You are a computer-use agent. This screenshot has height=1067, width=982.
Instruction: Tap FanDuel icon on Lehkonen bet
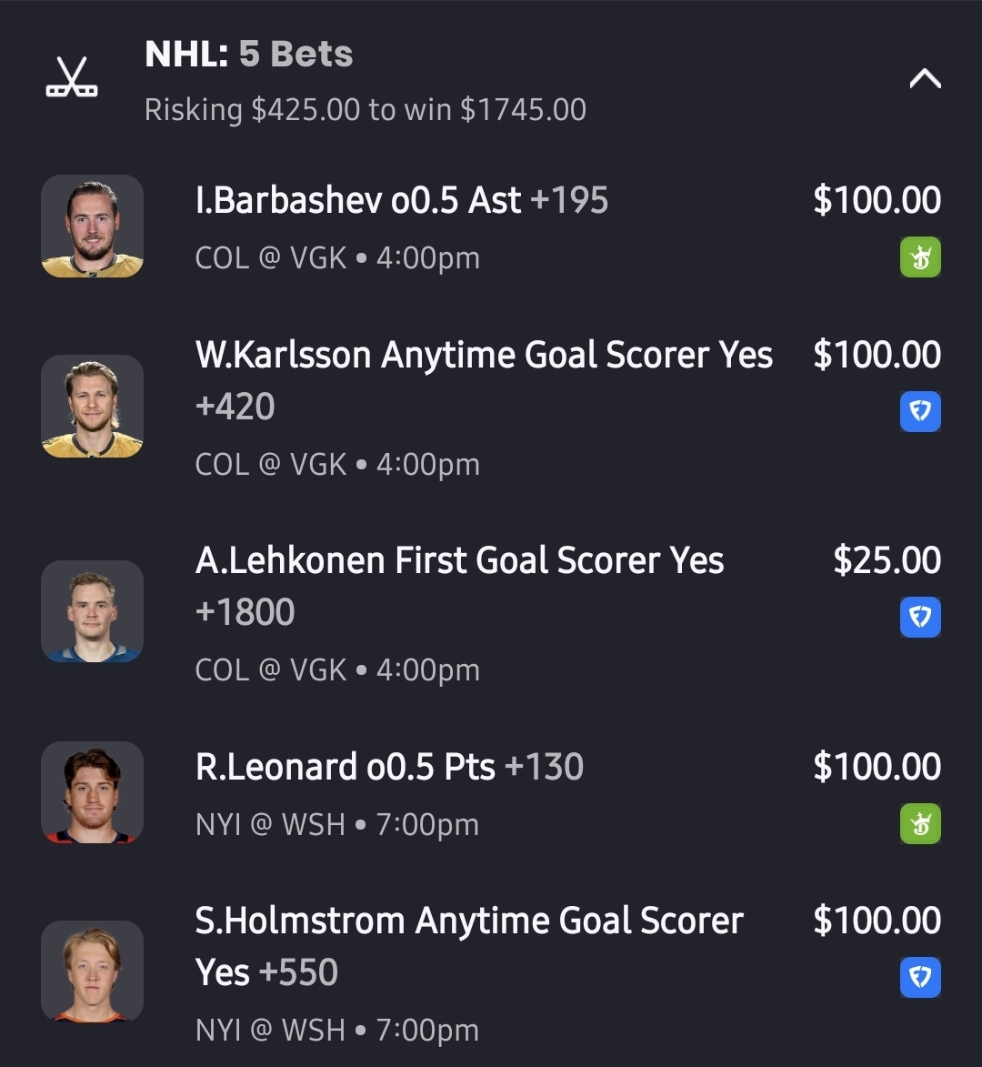[x=920, y=618]
